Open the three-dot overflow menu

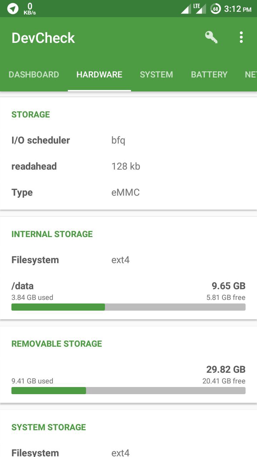[241, 37]
